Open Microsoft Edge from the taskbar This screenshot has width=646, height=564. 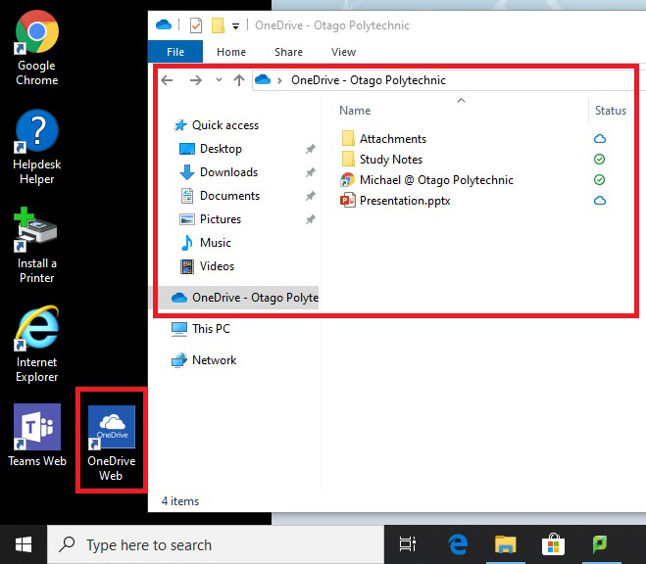458,544
